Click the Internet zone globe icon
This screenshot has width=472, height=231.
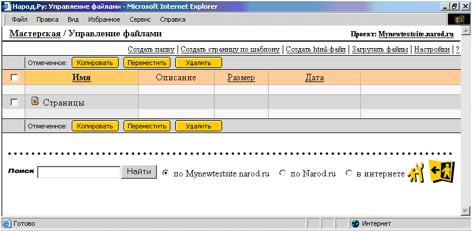(x=356, y=224)
